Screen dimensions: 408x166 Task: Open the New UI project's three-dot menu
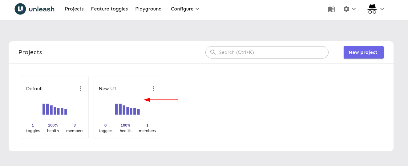coord(153,89)
